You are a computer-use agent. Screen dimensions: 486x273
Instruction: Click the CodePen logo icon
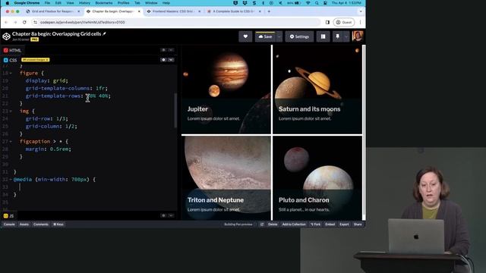6,36
